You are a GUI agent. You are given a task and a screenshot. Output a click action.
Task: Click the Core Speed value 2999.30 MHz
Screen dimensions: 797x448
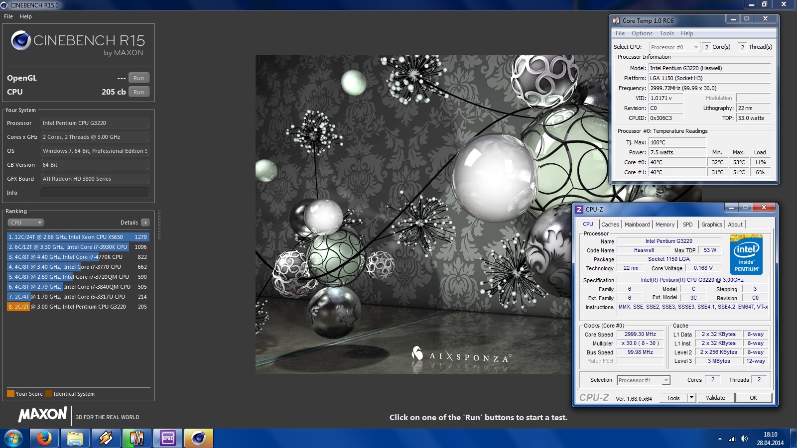coord(640,335)
